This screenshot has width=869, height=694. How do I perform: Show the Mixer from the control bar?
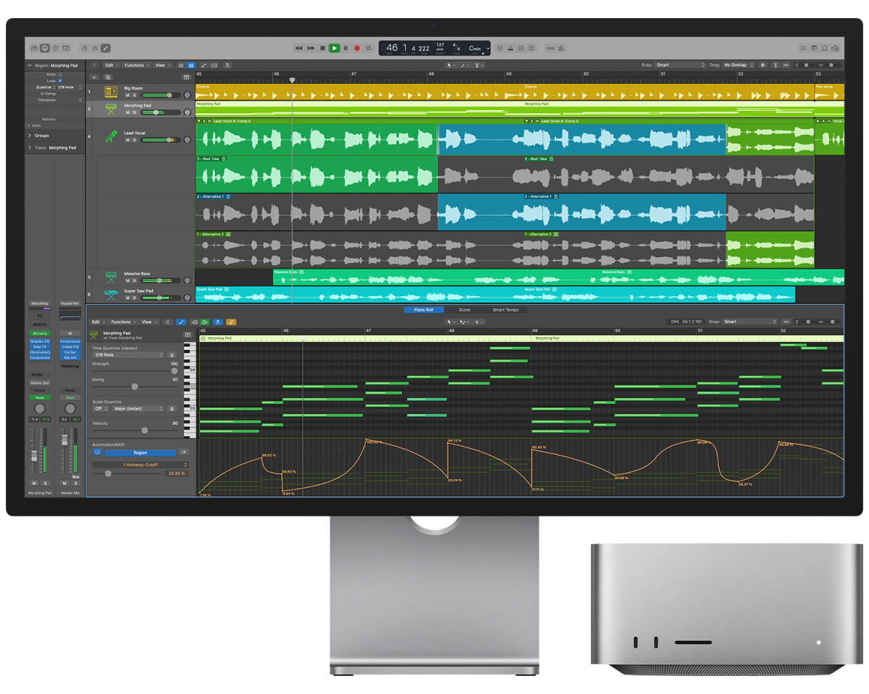click(96, 48)
